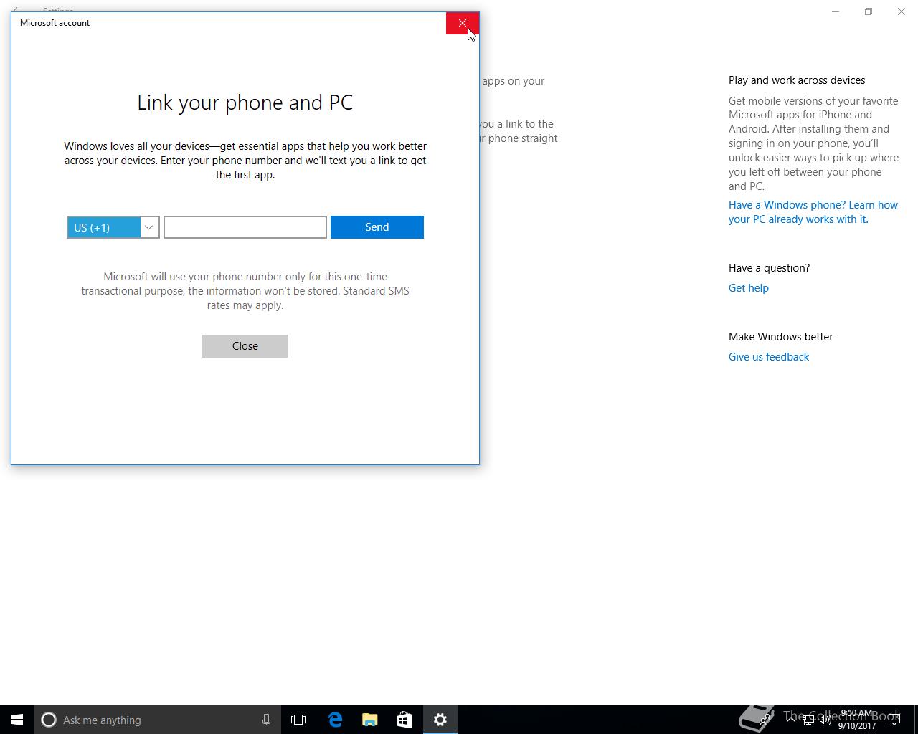The image size is (918, 734).
Task: Open the Store app from the taskbar
Action: (x=404, y=720)
